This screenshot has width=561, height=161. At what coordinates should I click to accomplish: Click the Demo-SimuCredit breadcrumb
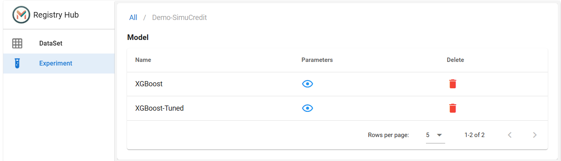(180, 18)
